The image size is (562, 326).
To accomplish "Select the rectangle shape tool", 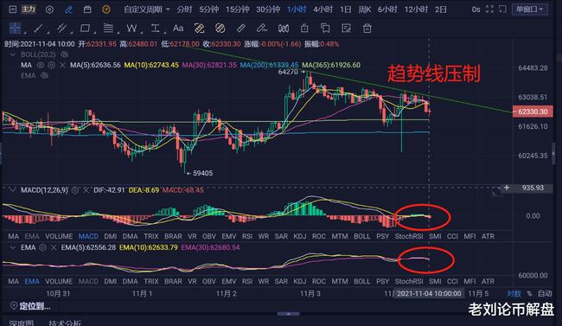I will pos(85,28).
